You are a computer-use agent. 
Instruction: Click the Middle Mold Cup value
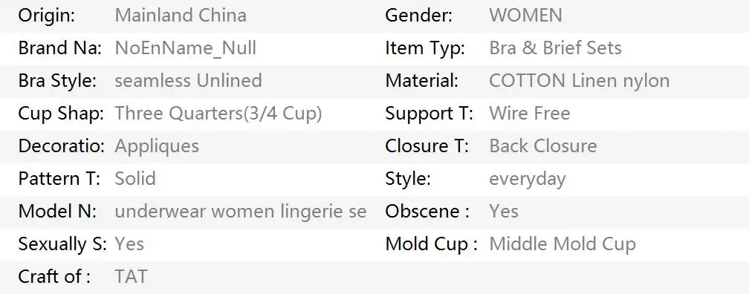(x=562, y=244)
